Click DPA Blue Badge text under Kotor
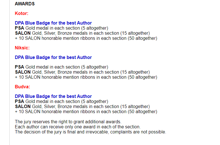 [x=53, y=23]
